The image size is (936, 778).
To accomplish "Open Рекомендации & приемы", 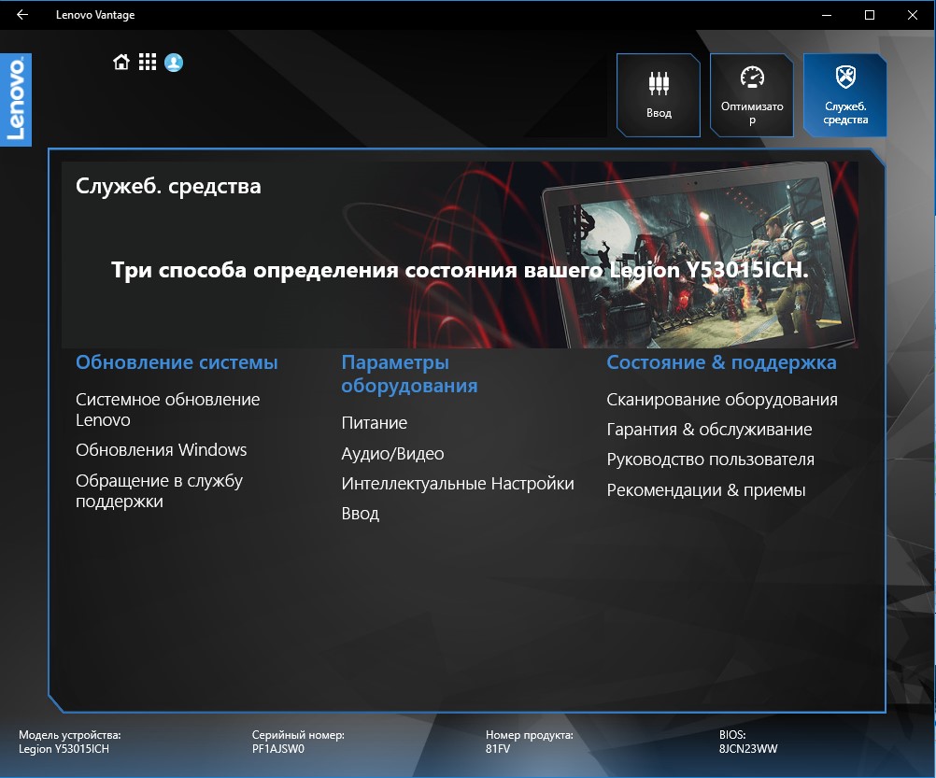I will (x=706, y=489).
